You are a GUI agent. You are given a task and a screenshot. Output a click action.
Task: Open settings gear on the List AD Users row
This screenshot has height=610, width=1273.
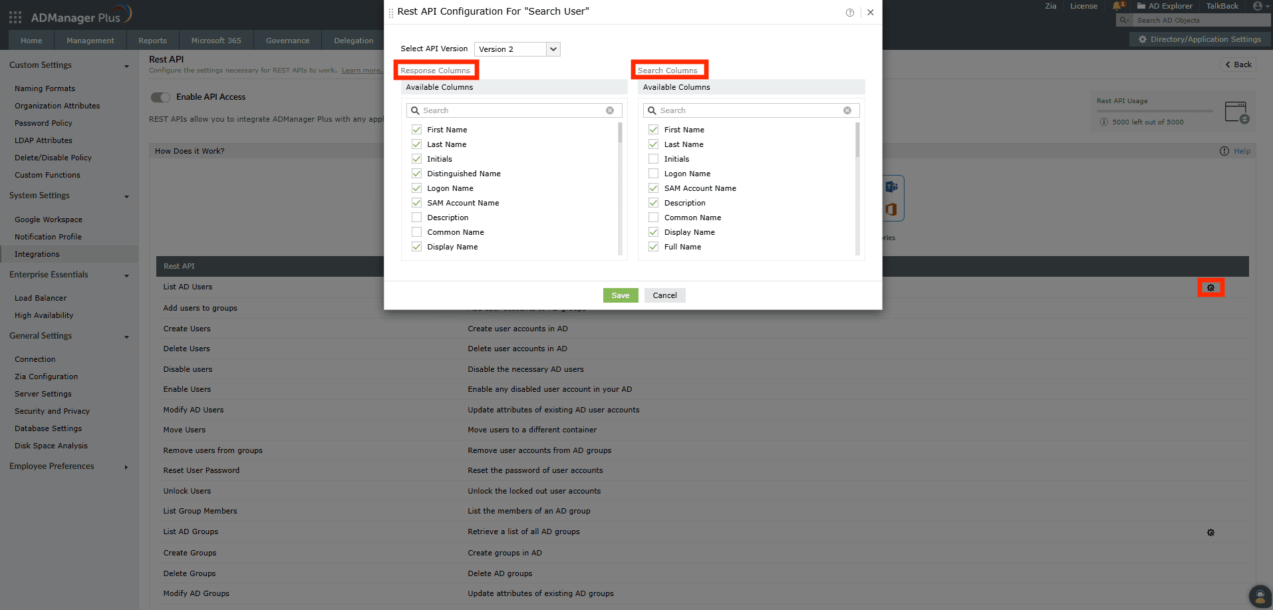point(1210,287)
